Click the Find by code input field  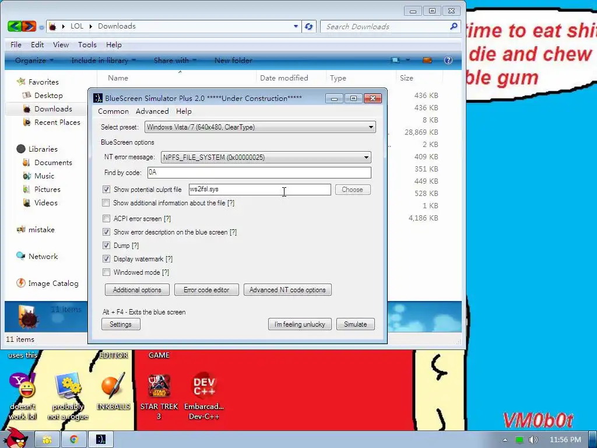click(259, 173)
